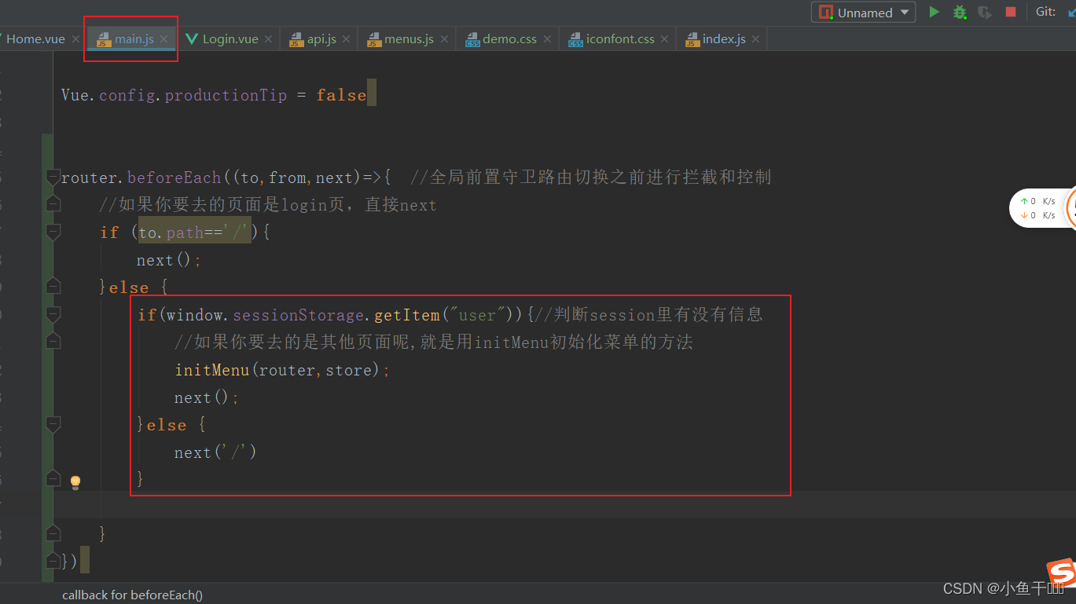Close the Home.vue tab
This screenshot has width=1076, height=604.
coord(75,38)
